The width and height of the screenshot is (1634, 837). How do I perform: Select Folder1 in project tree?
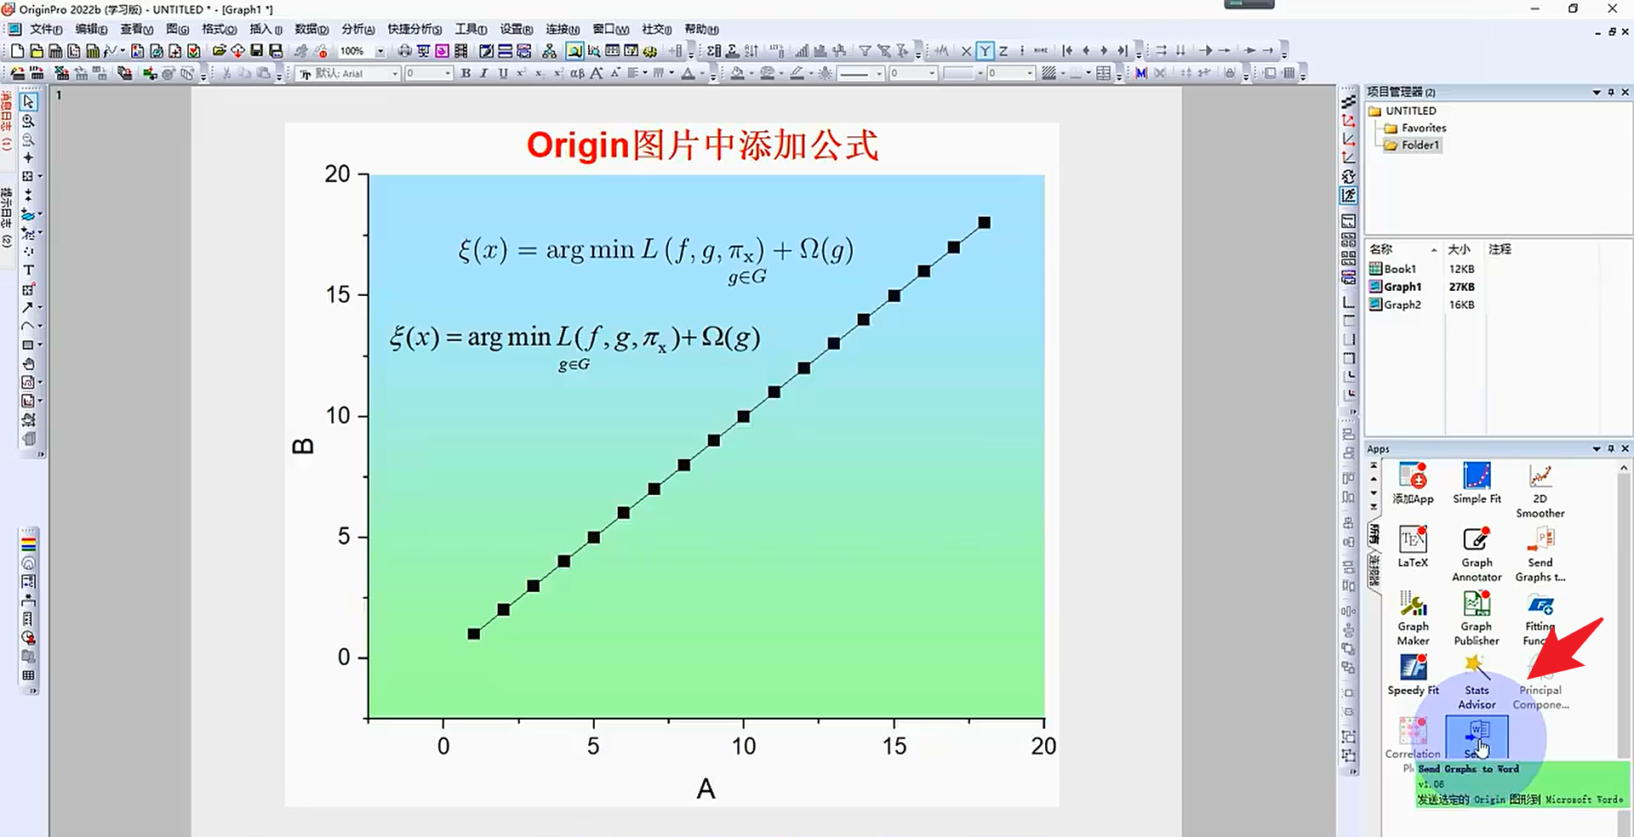pos(1412,145)
